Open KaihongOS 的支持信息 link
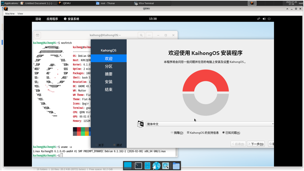Image resolution: width=304 pixels, height=171 pixels. tap(203, 133)
